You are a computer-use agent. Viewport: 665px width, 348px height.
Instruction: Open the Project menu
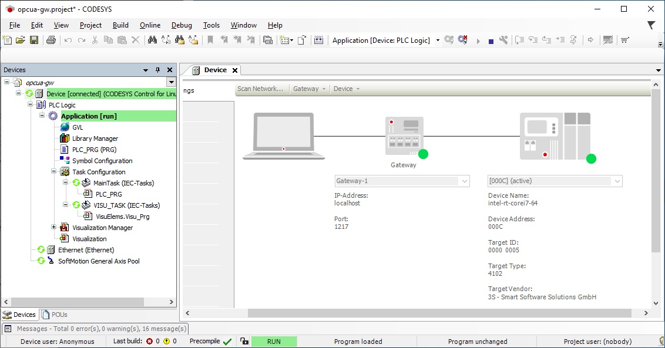coord(90,25)
